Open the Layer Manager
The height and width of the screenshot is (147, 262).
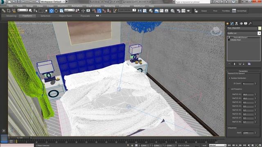[151, 11]
